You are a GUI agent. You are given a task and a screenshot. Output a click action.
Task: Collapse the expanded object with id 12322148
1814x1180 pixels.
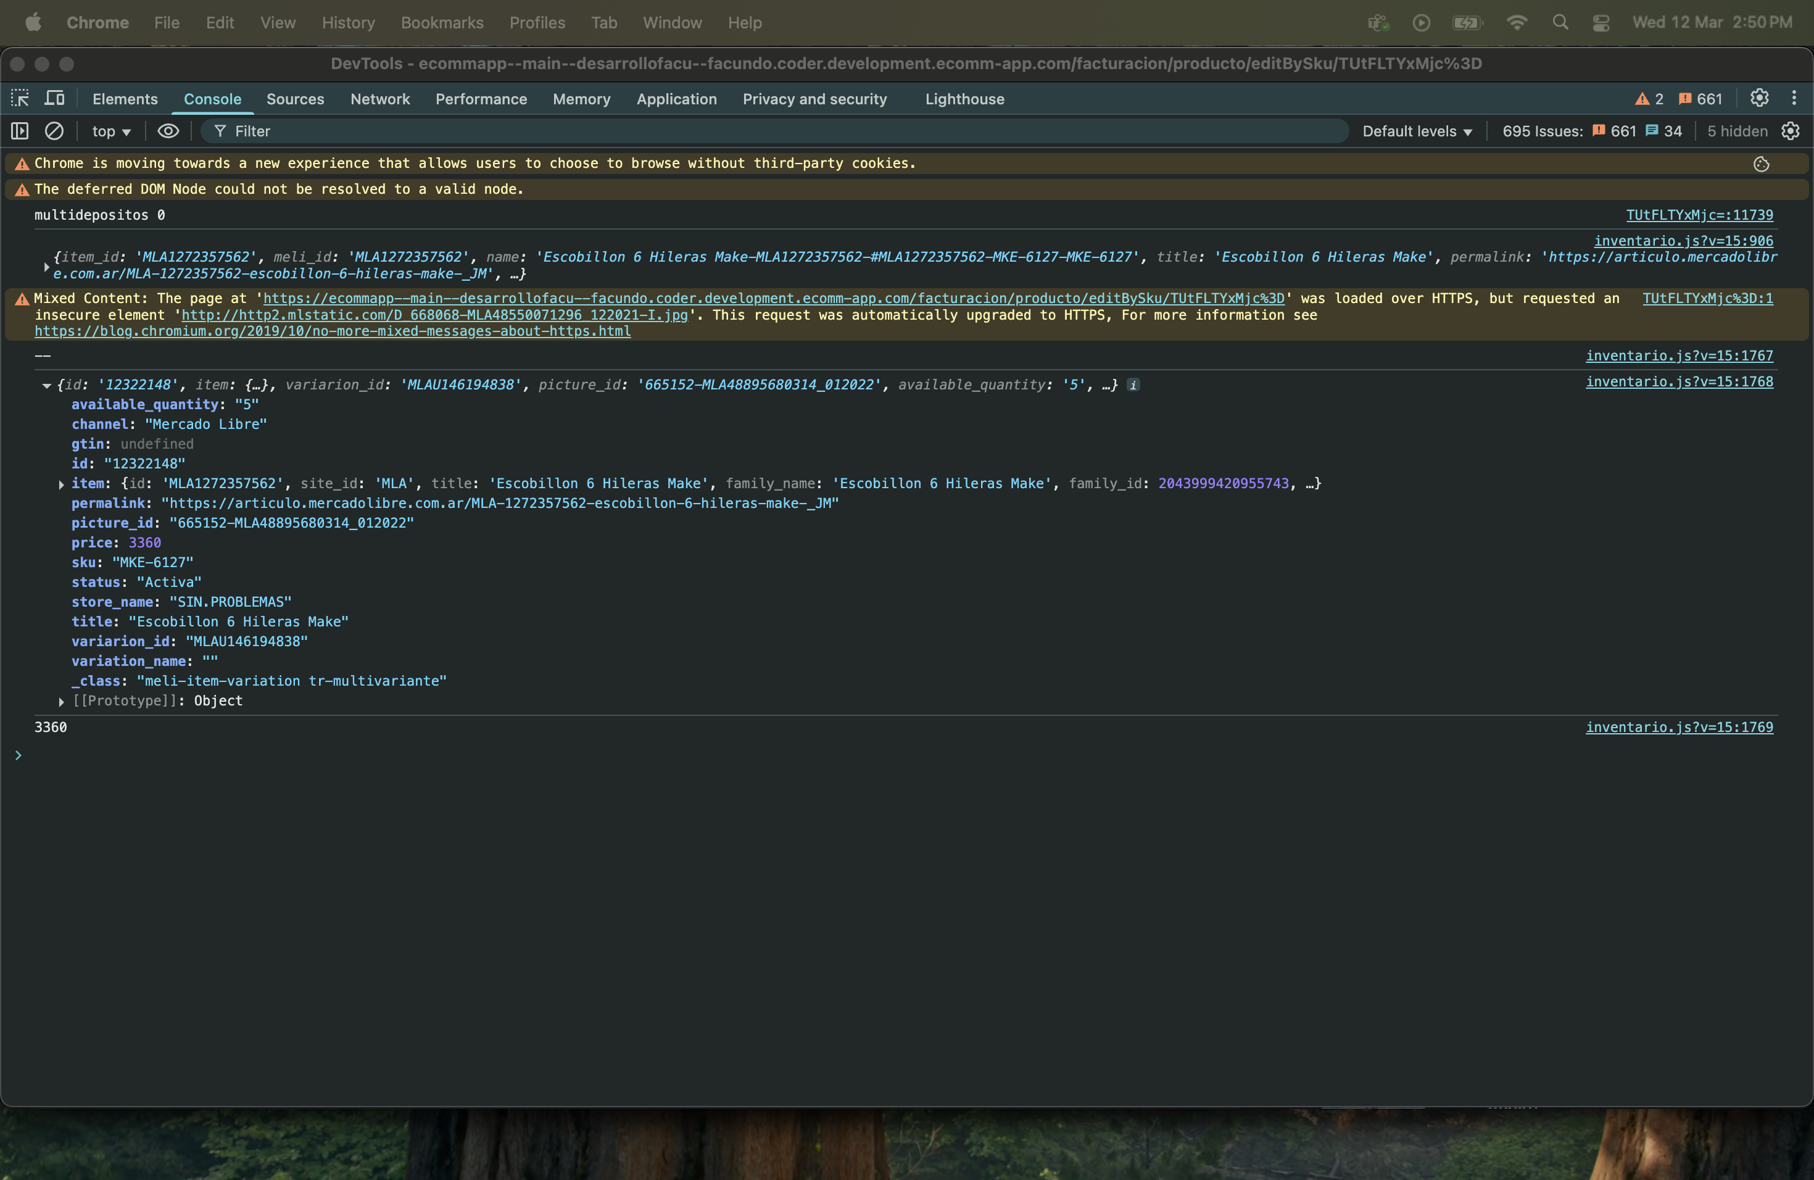[46, 386]
